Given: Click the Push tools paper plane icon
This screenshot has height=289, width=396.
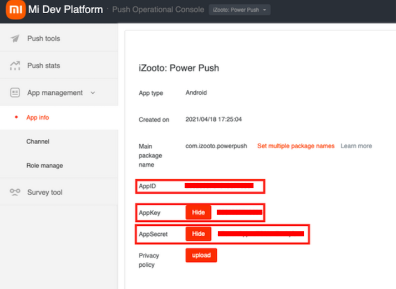Looking at the screenshot, I should click(15, 38).
